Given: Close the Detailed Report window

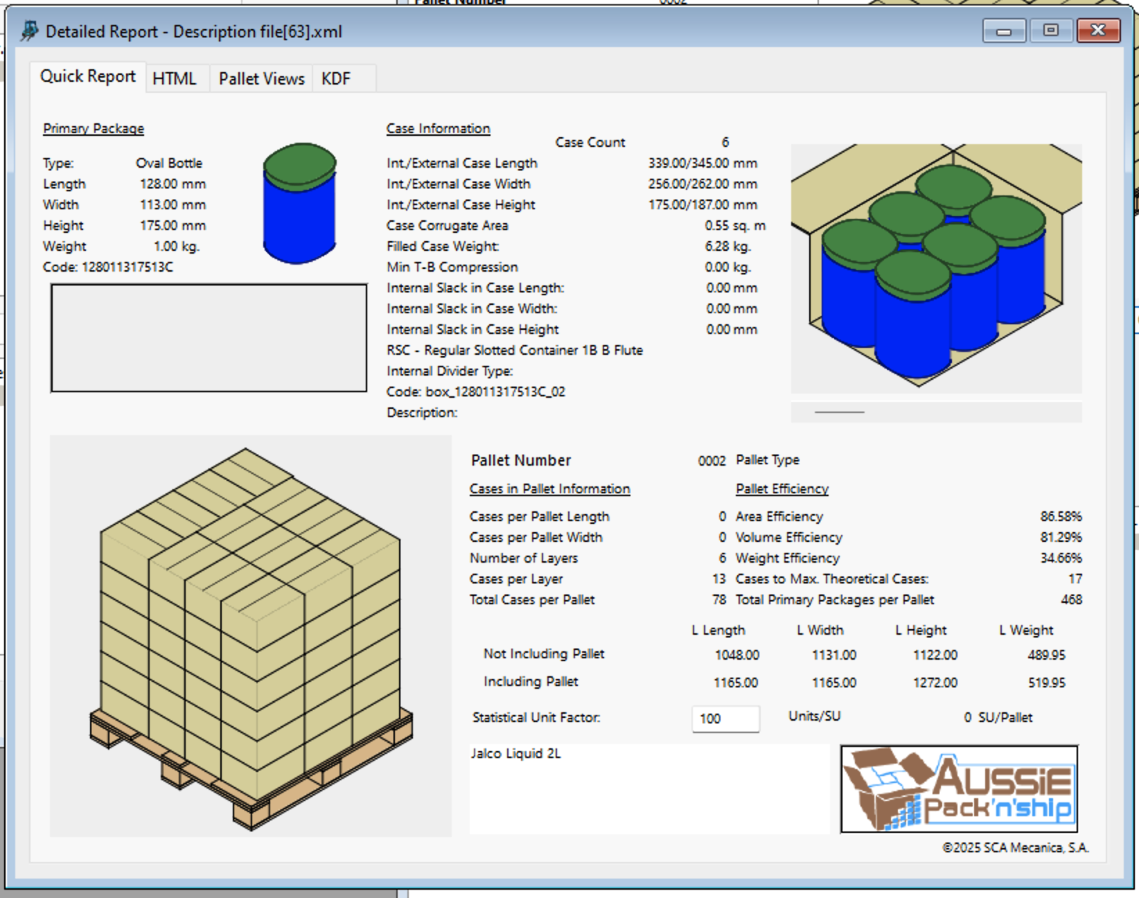Looking at the screenshot, I should pos(1098,30).
